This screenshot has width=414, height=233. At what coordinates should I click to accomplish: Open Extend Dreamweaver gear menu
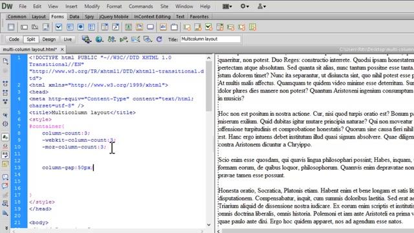coord(245,6)
